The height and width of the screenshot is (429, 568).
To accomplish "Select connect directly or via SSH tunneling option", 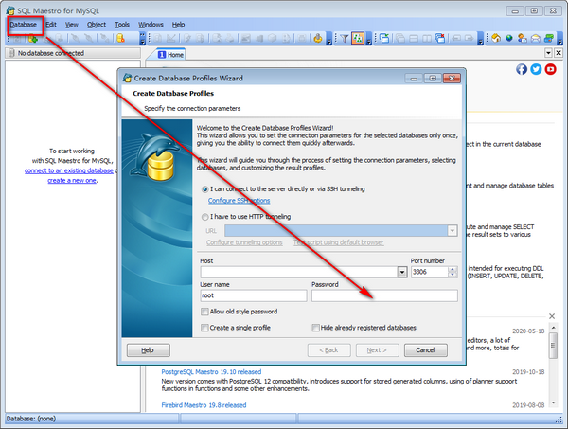I will click(x=205, y=189).
